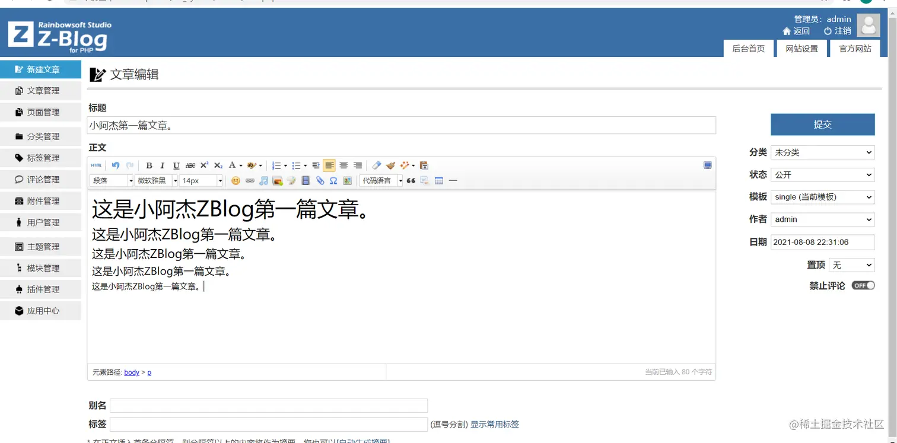Viewport: 897px width, 443px height.
Task: Open the 作者 author dropdown
Action: [822, 219]
